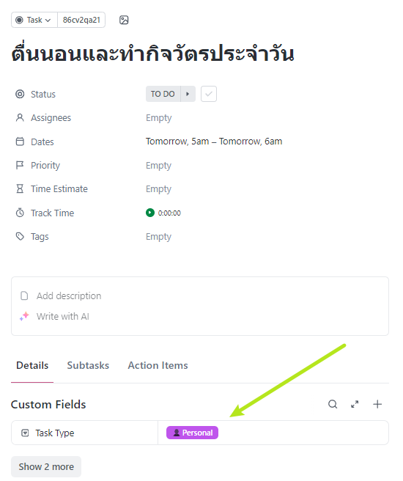Open the Task type dropdown
The height and width of the screenshot is (481, 403).
[34, 20]
